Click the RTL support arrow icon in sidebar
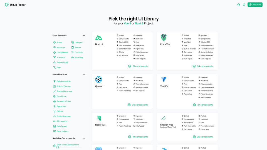Screen dimensions: 267x150 55,121
